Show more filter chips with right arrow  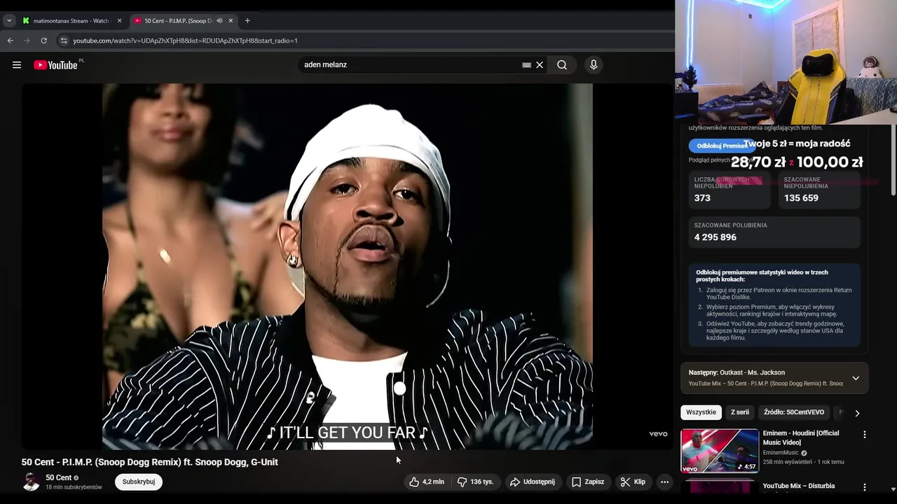857,413
